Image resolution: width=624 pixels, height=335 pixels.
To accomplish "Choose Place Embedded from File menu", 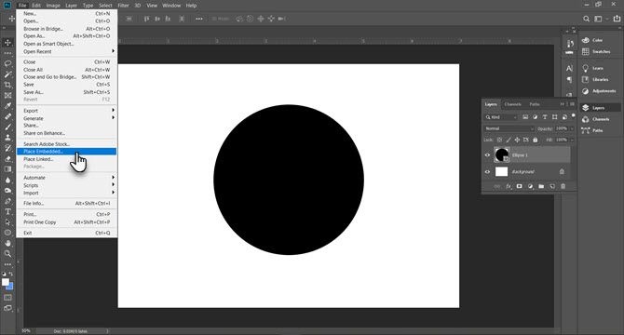I will point(66,152).
